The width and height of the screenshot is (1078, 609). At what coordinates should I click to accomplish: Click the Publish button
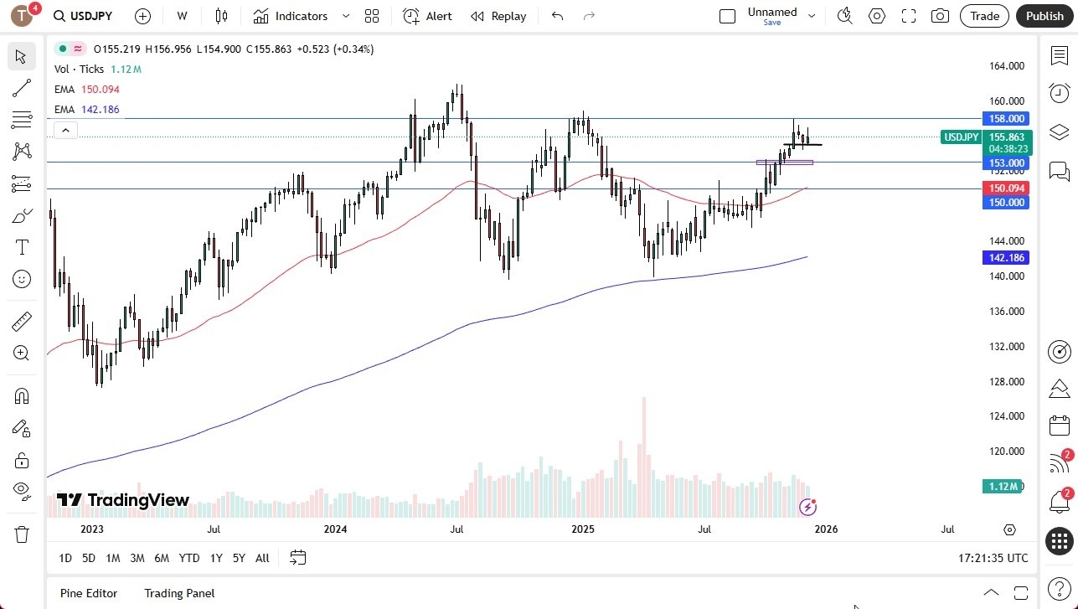pyautogui.click(x=1044, y=16)
